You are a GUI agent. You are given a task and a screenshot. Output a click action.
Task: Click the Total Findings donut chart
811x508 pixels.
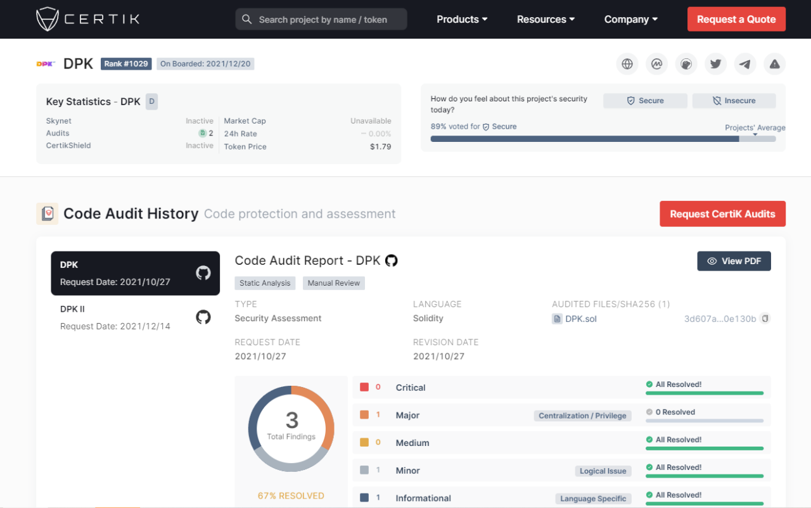pos(291,429)
